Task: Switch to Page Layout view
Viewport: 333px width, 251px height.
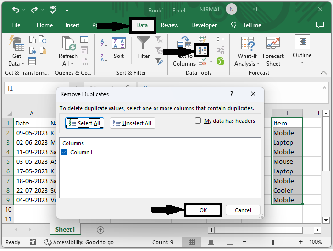Action: pyautogui.click(x=211, y=241)
